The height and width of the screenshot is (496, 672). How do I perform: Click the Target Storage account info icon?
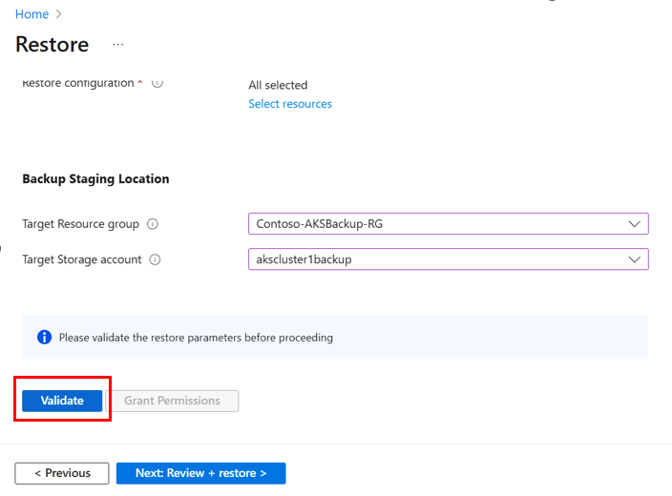[x=156, y=259]
